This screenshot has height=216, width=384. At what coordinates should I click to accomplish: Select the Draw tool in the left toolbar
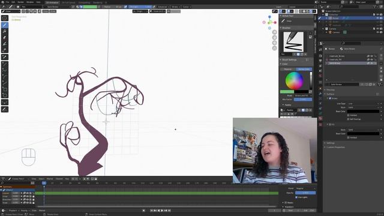click(x=5, y=25)
